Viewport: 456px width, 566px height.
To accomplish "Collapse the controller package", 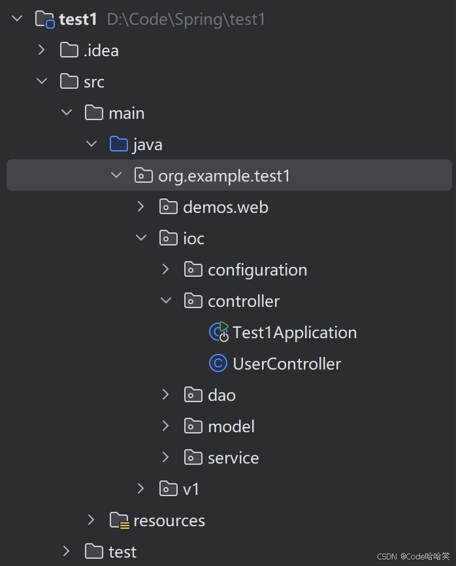I will pyautogui.click(x=166, y=301).
